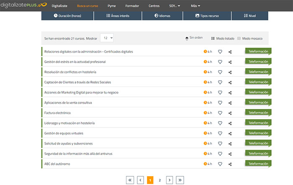Open the Duración (horas) filter tab
293x185 pixels.
[x=67, y=15]
